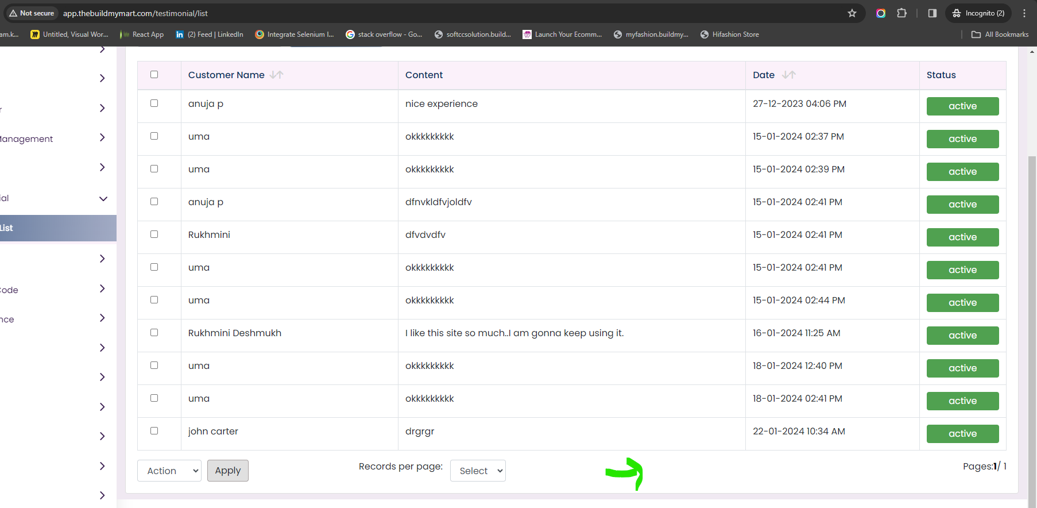Image resolution: width=1037 pixels, height=508 pixels.
Task: Check the box for anuja p dfnvkldfvjoldfv row
Action: coord(154,202)
